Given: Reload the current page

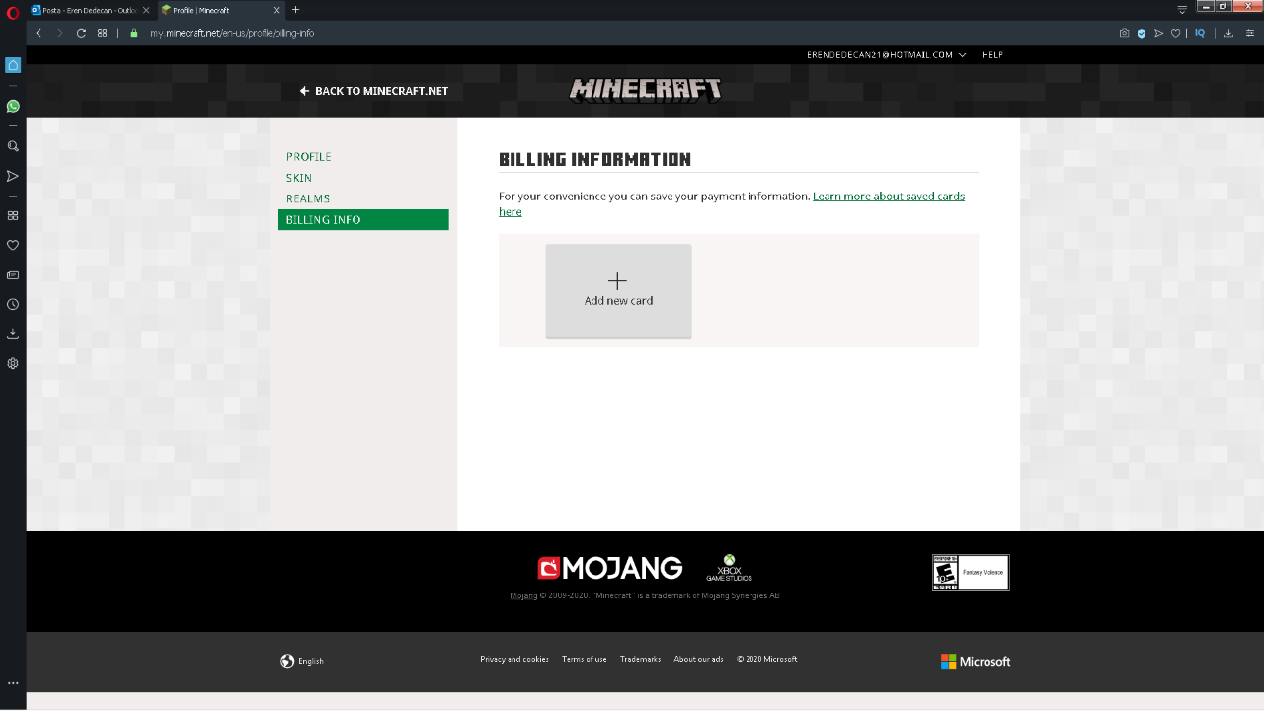Looking at the screenshot, I should 81,33.
